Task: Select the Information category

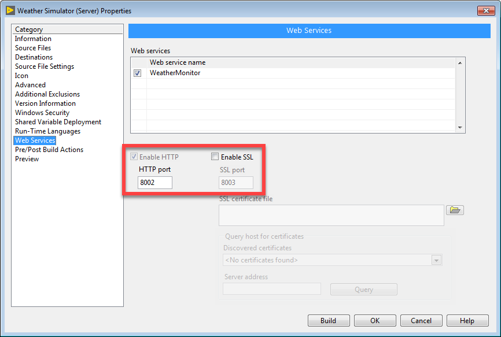Action: [x=33, y=39]
